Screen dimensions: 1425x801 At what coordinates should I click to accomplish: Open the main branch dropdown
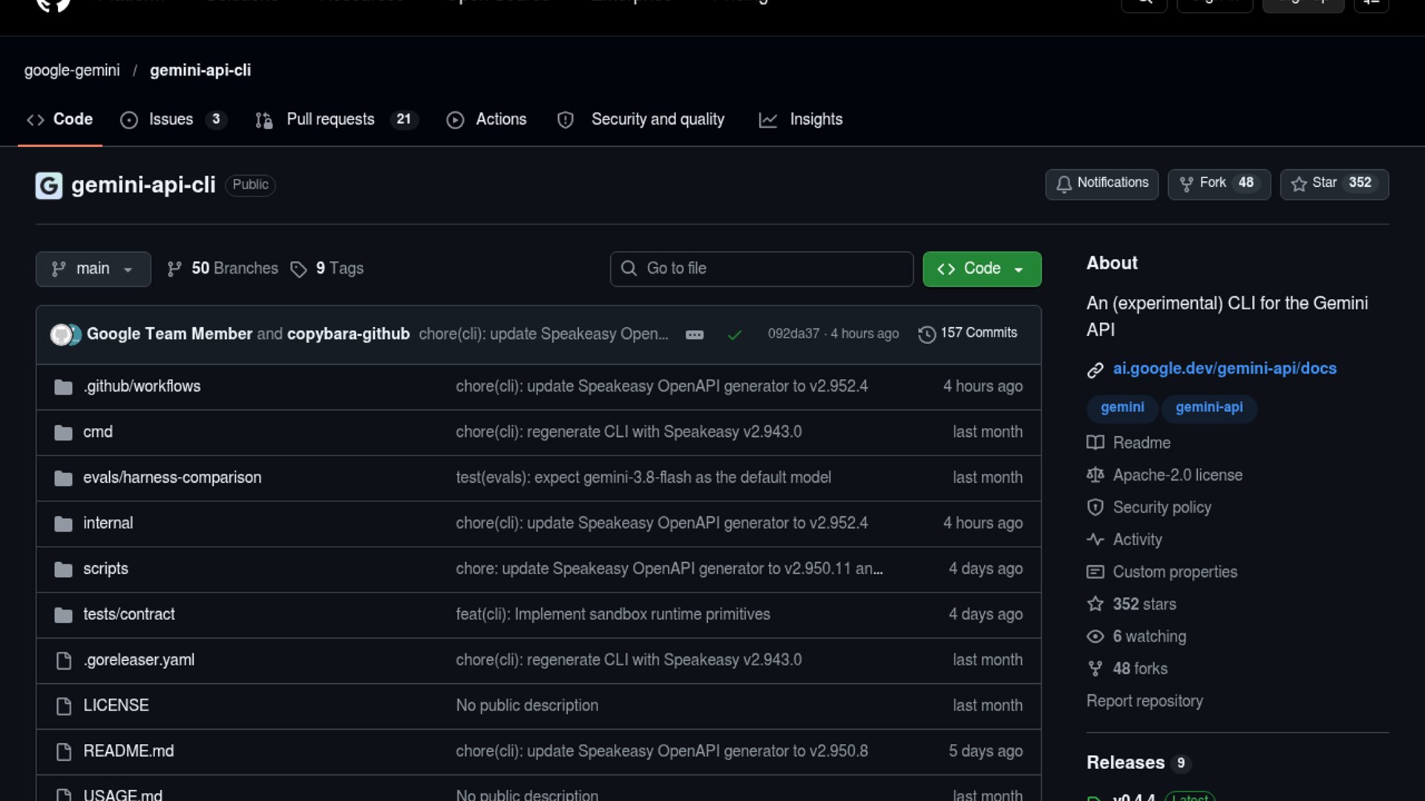point(93,269)
